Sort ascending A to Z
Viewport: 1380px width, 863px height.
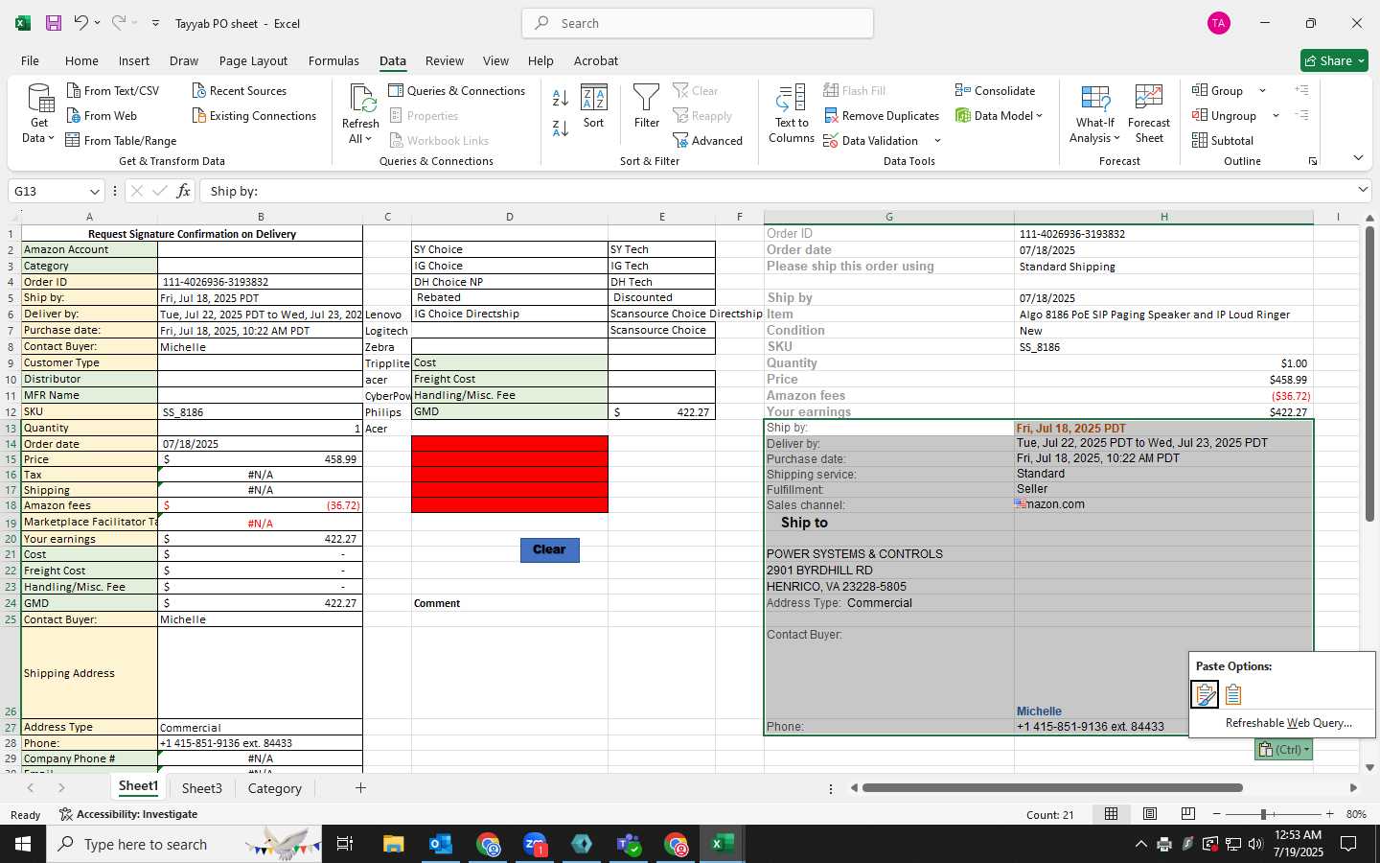click(x=561, y=97)
